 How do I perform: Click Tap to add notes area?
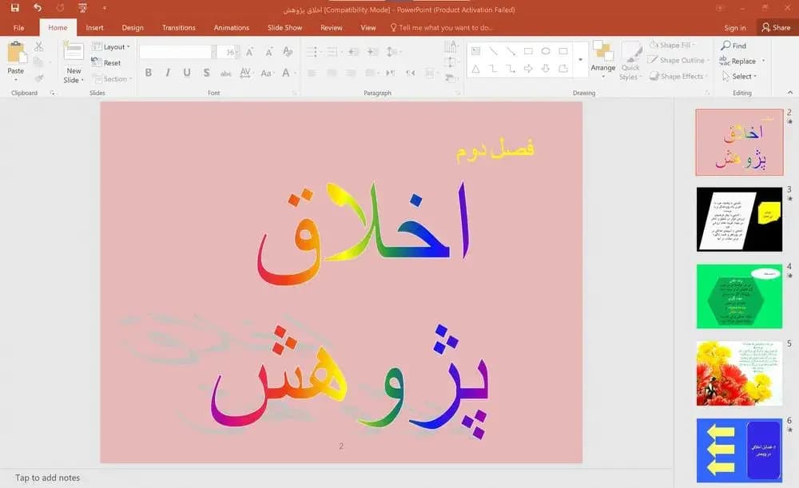click(x=47, y=478)
